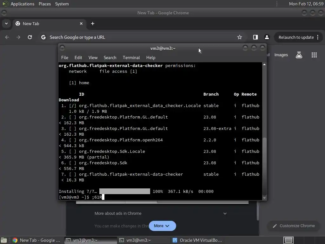Open the Applications menu
This screenshot has height=244, width=325.
click(x=23, y=4)
